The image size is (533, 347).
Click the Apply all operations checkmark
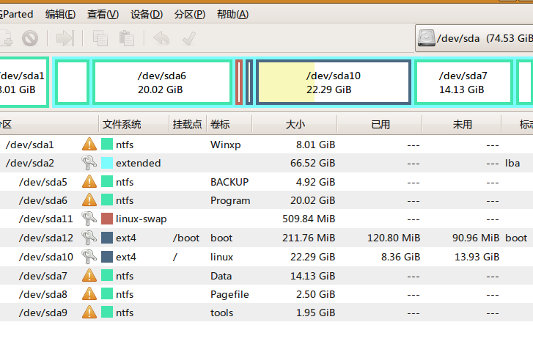[189, 38]
